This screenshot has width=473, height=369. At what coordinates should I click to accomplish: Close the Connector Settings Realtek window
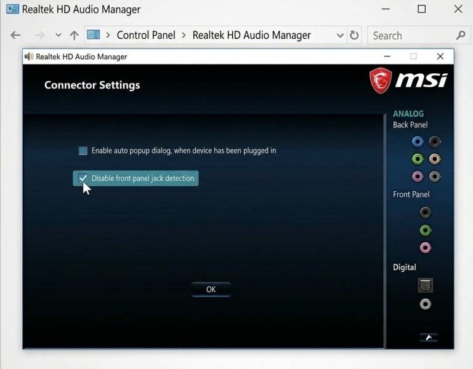(440, 57)
